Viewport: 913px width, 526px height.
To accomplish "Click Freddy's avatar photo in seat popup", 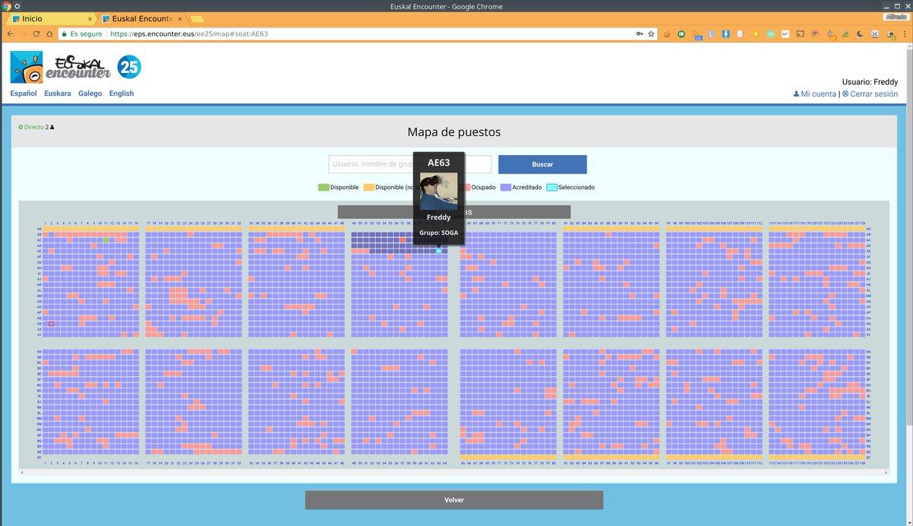I will pos(439,192).
